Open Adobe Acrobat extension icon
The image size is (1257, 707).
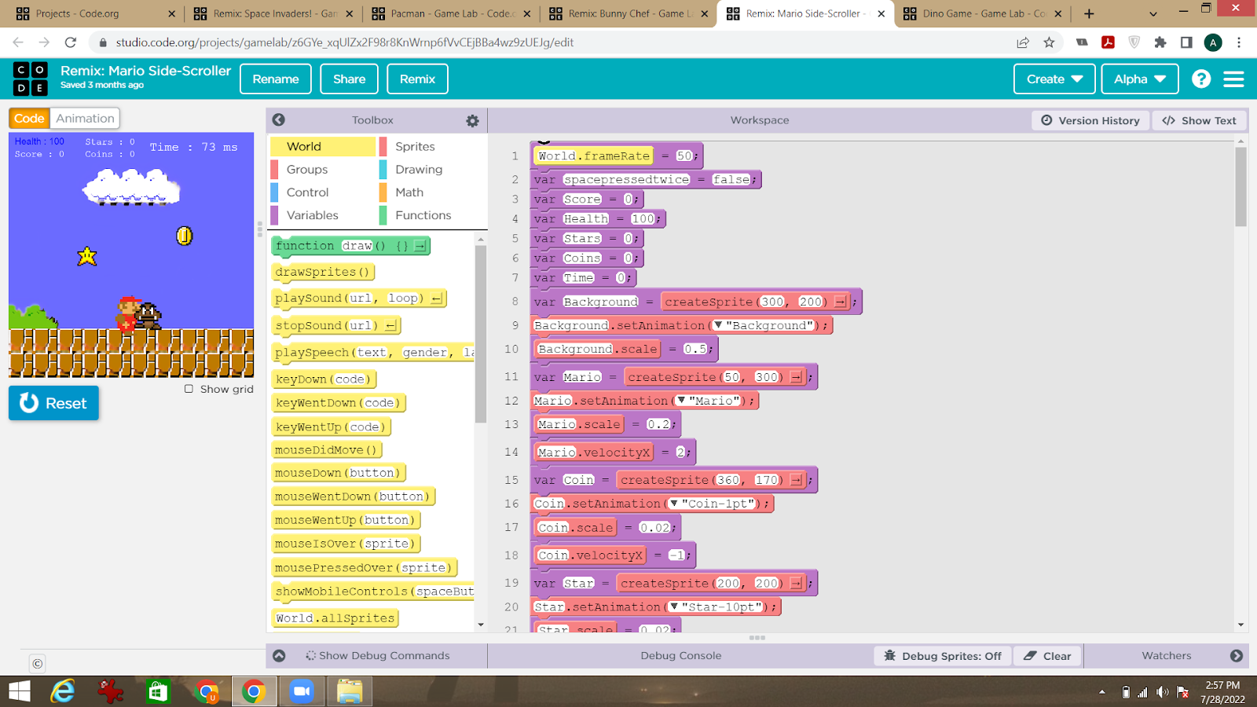[x=1109, y=42]
